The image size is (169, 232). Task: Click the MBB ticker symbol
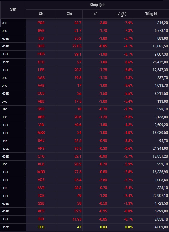[41, 172]
